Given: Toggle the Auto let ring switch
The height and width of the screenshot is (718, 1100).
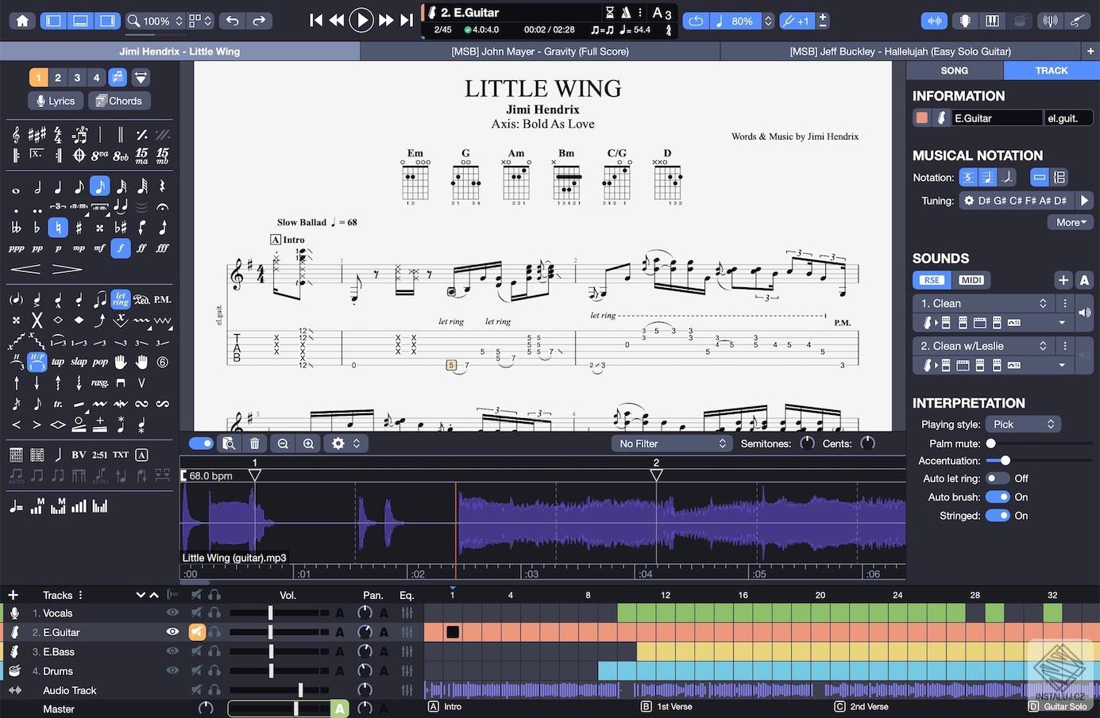Looking at the screenshot, I should [x=997, y=478].
